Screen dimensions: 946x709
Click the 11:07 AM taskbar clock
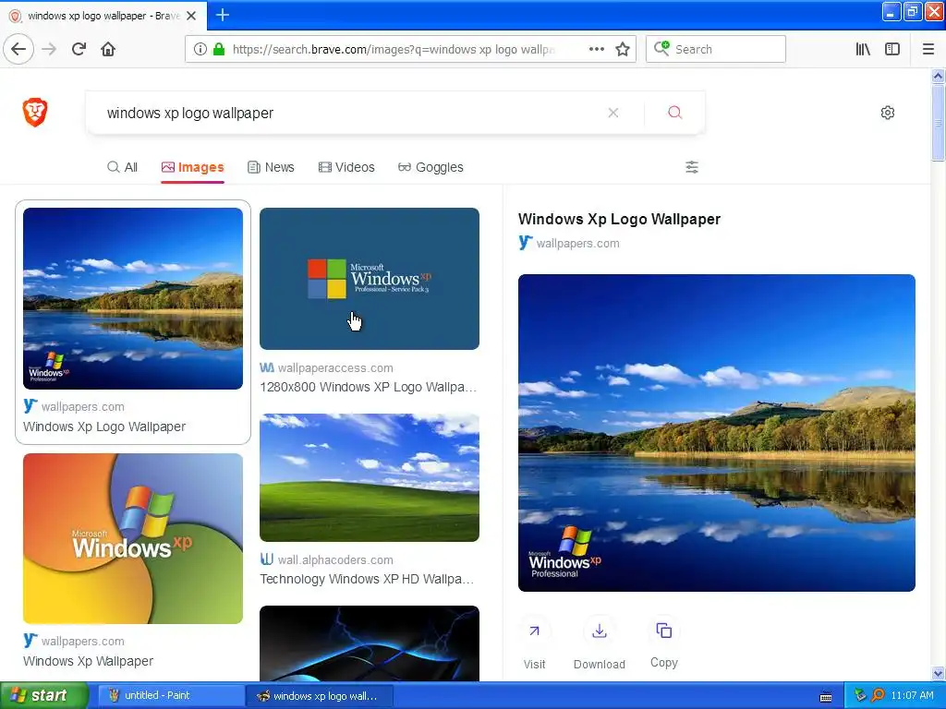click(x=912, y=695)
